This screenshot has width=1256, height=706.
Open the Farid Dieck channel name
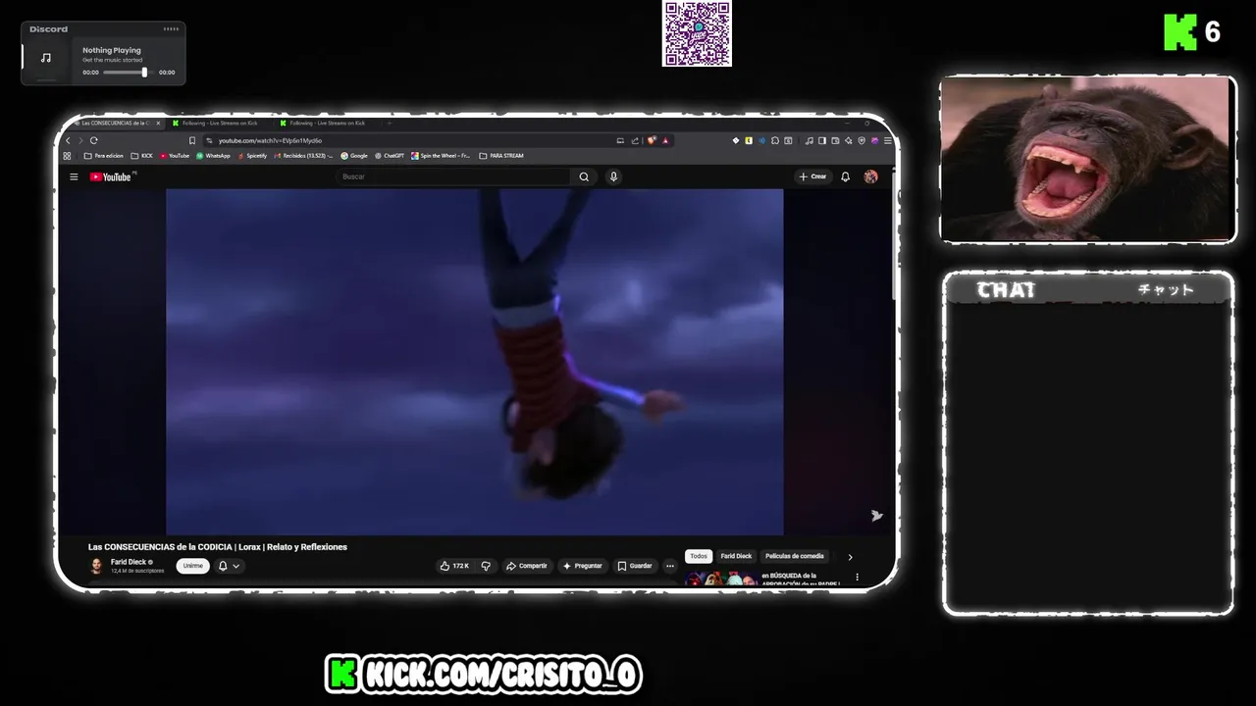(129, 562)
